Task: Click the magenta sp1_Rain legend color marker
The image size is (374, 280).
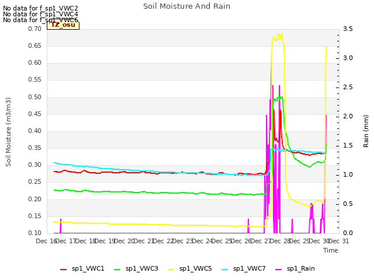Action: pyautogui.click(x=278, y=269)
